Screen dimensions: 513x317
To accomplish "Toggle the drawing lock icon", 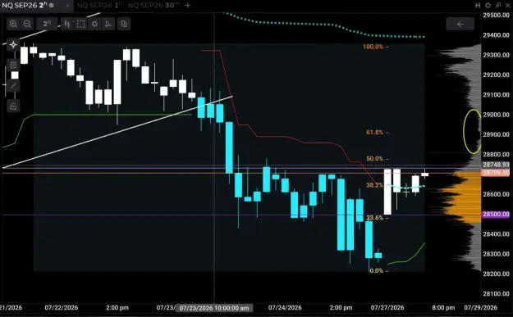I will [13, 106].
